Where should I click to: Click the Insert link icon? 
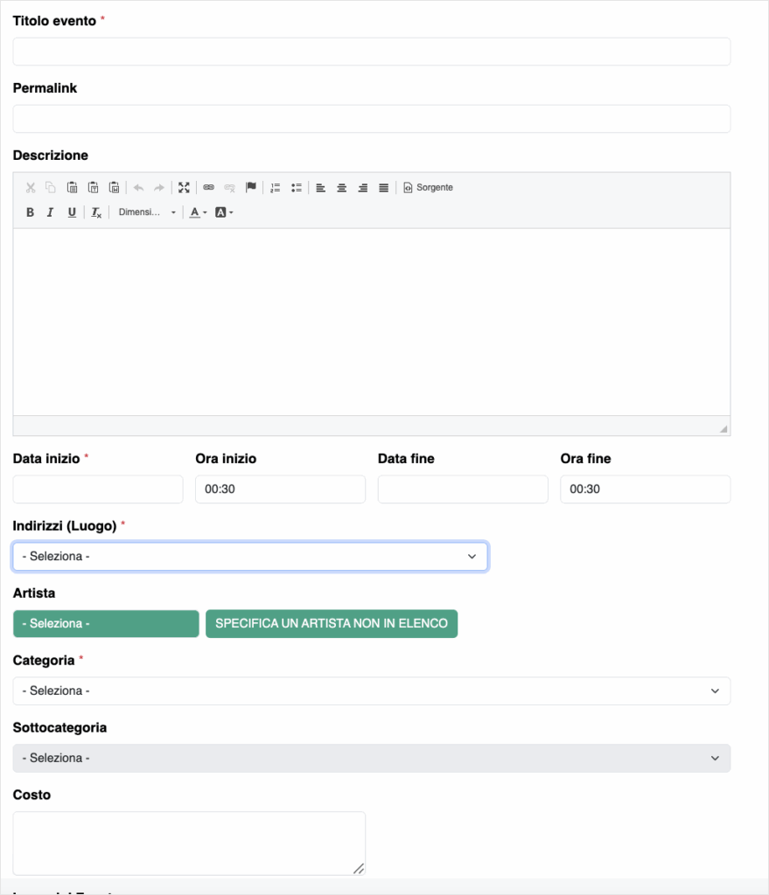[x=208, y=187]
